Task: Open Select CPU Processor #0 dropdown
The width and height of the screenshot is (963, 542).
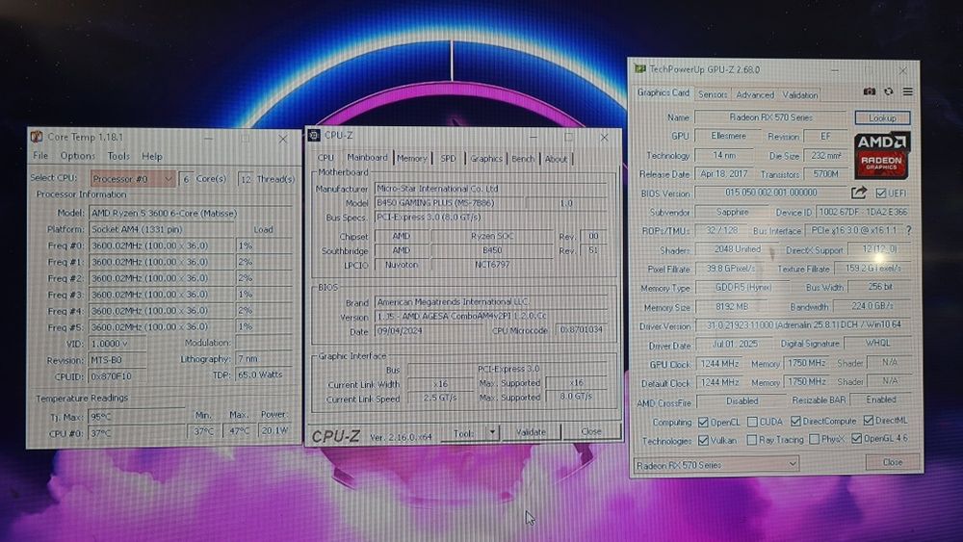Action: click(x=133, y=179)
